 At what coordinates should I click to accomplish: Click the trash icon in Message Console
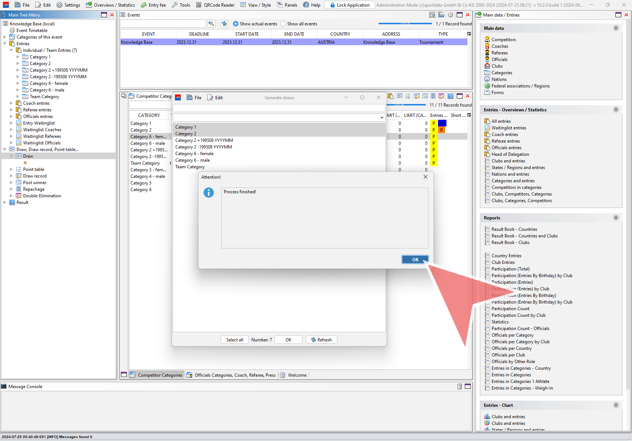click(x=459, y=386)
